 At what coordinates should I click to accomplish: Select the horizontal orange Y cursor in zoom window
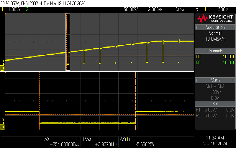[99, 115]
